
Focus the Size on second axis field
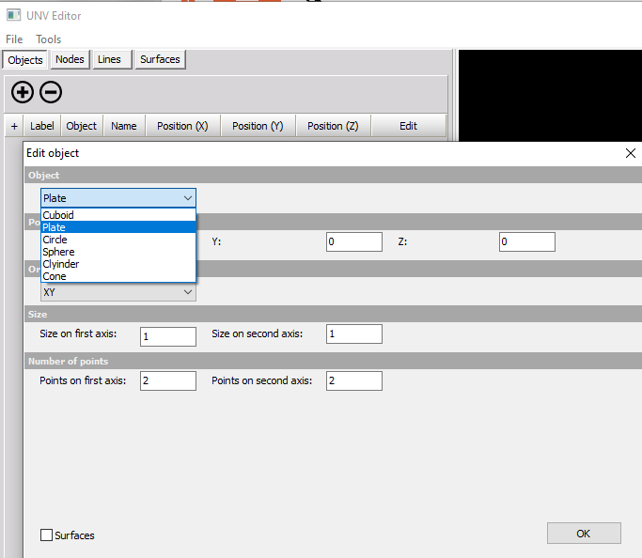pos(354,333)
